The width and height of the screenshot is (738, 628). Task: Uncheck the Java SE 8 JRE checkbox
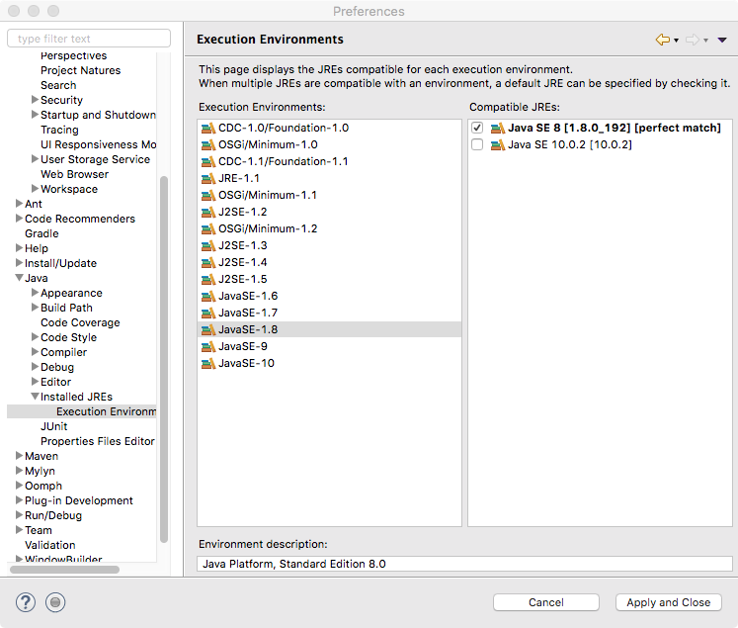coord(478,129)
